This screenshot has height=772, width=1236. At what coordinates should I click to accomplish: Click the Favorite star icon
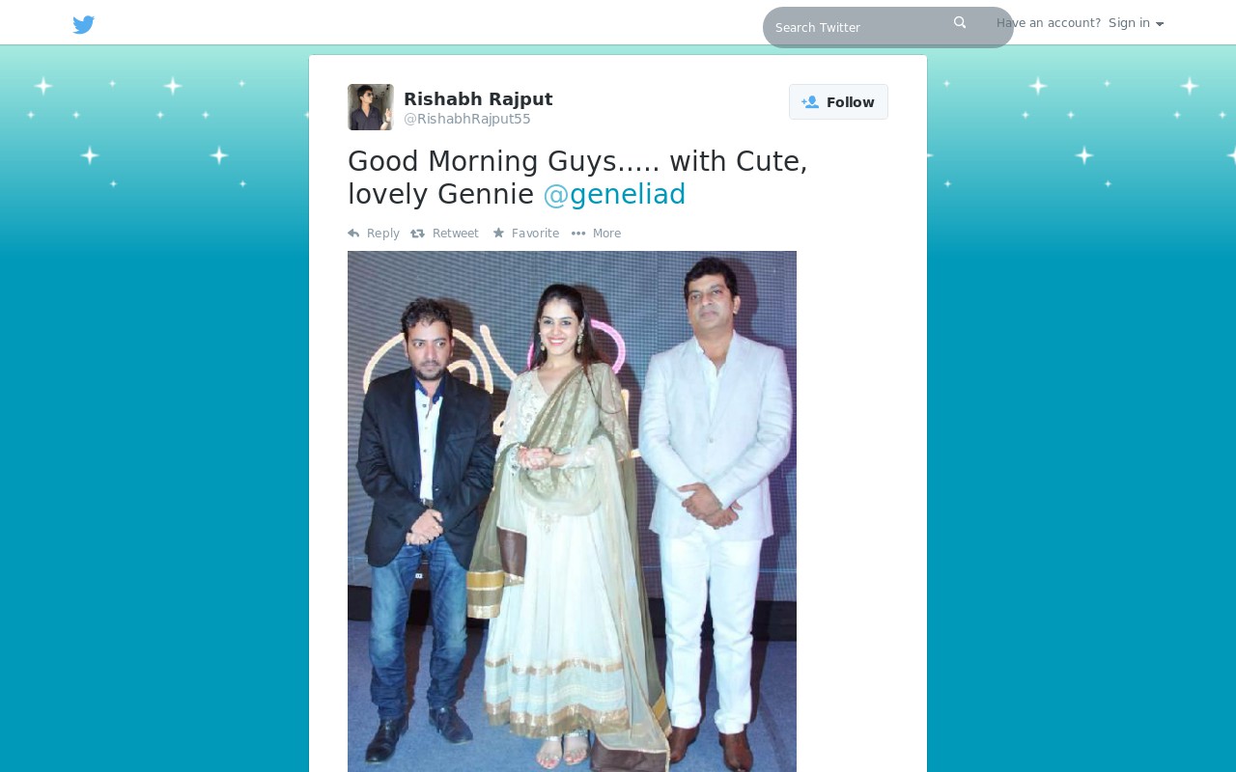point(498,233)
